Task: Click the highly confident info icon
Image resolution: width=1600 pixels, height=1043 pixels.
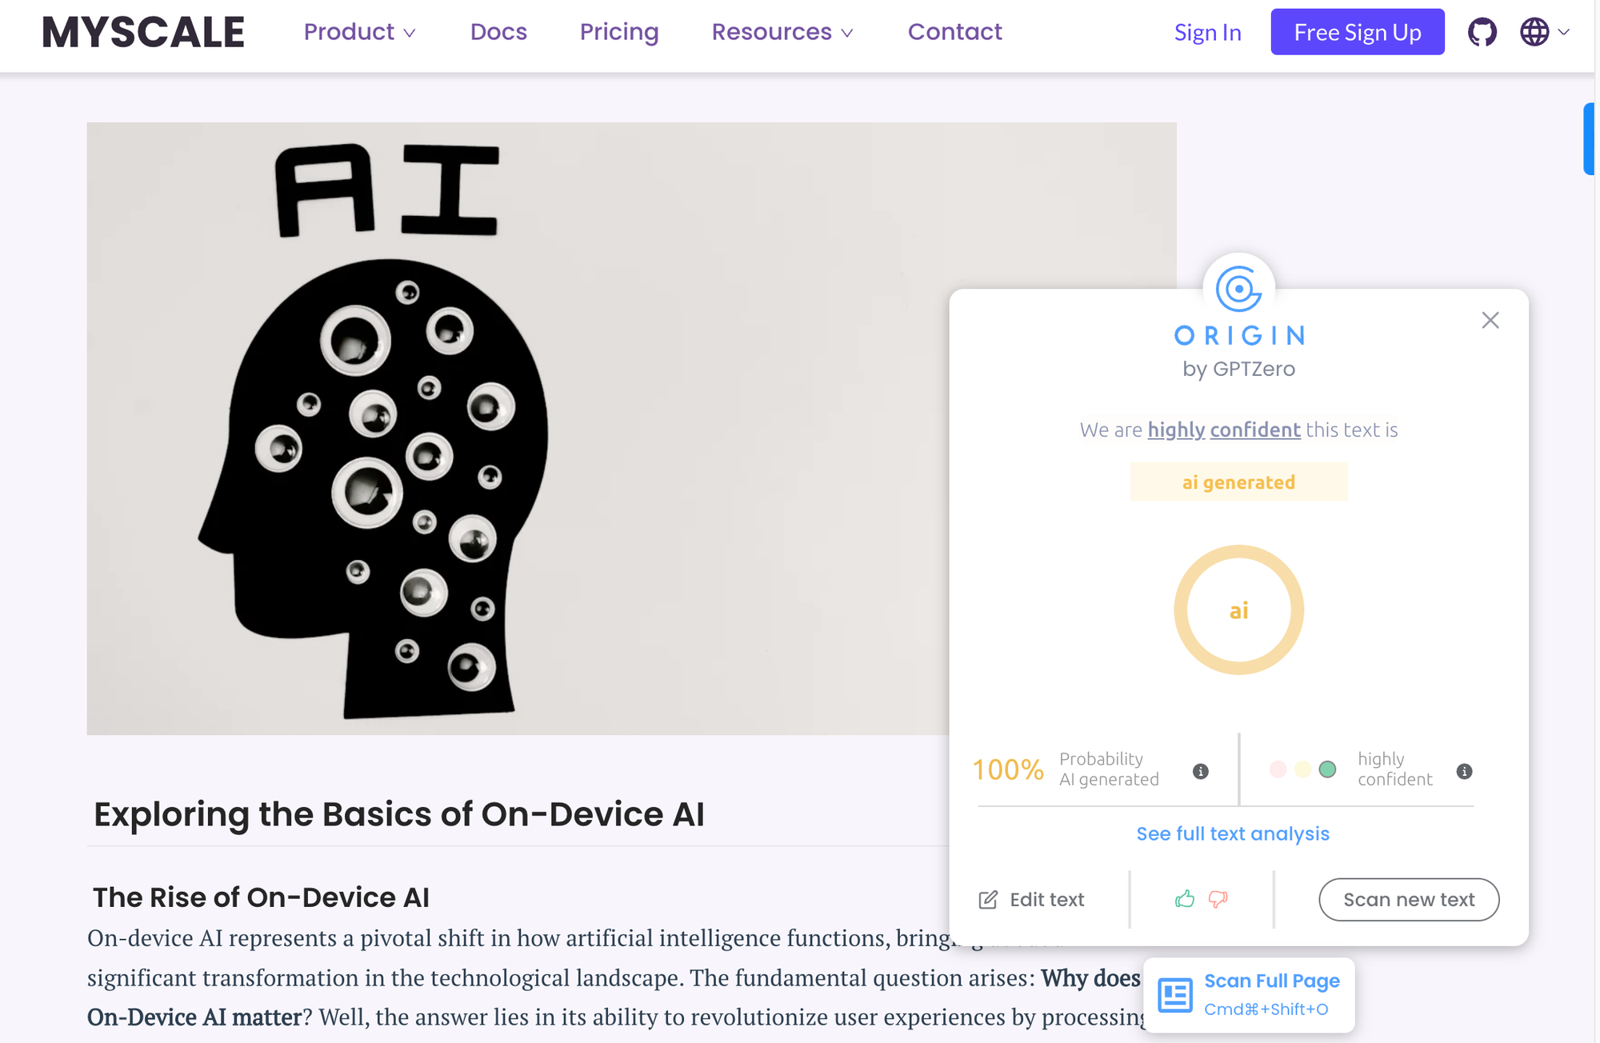Action: pyautogui.click(x=1464, y=771)
